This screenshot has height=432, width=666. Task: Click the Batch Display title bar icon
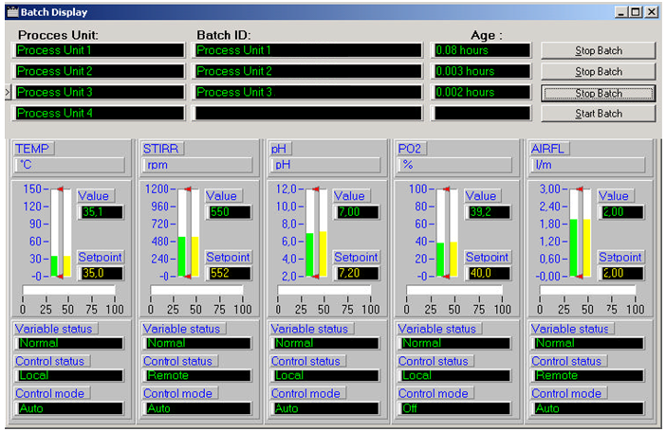tap(11, 12)
